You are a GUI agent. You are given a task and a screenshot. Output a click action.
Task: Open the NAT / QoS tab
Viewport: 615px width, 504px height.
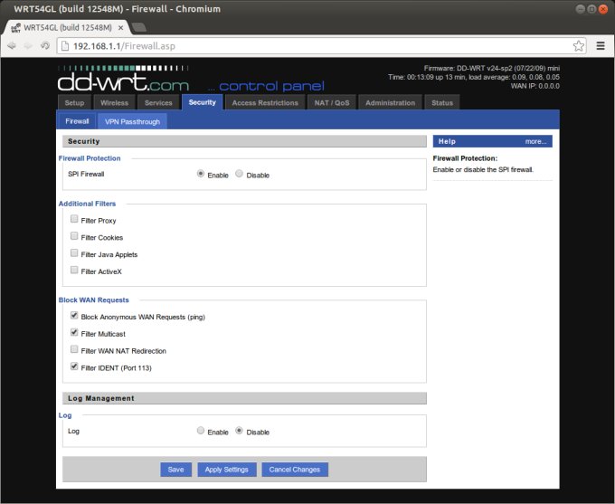[332, 103]
